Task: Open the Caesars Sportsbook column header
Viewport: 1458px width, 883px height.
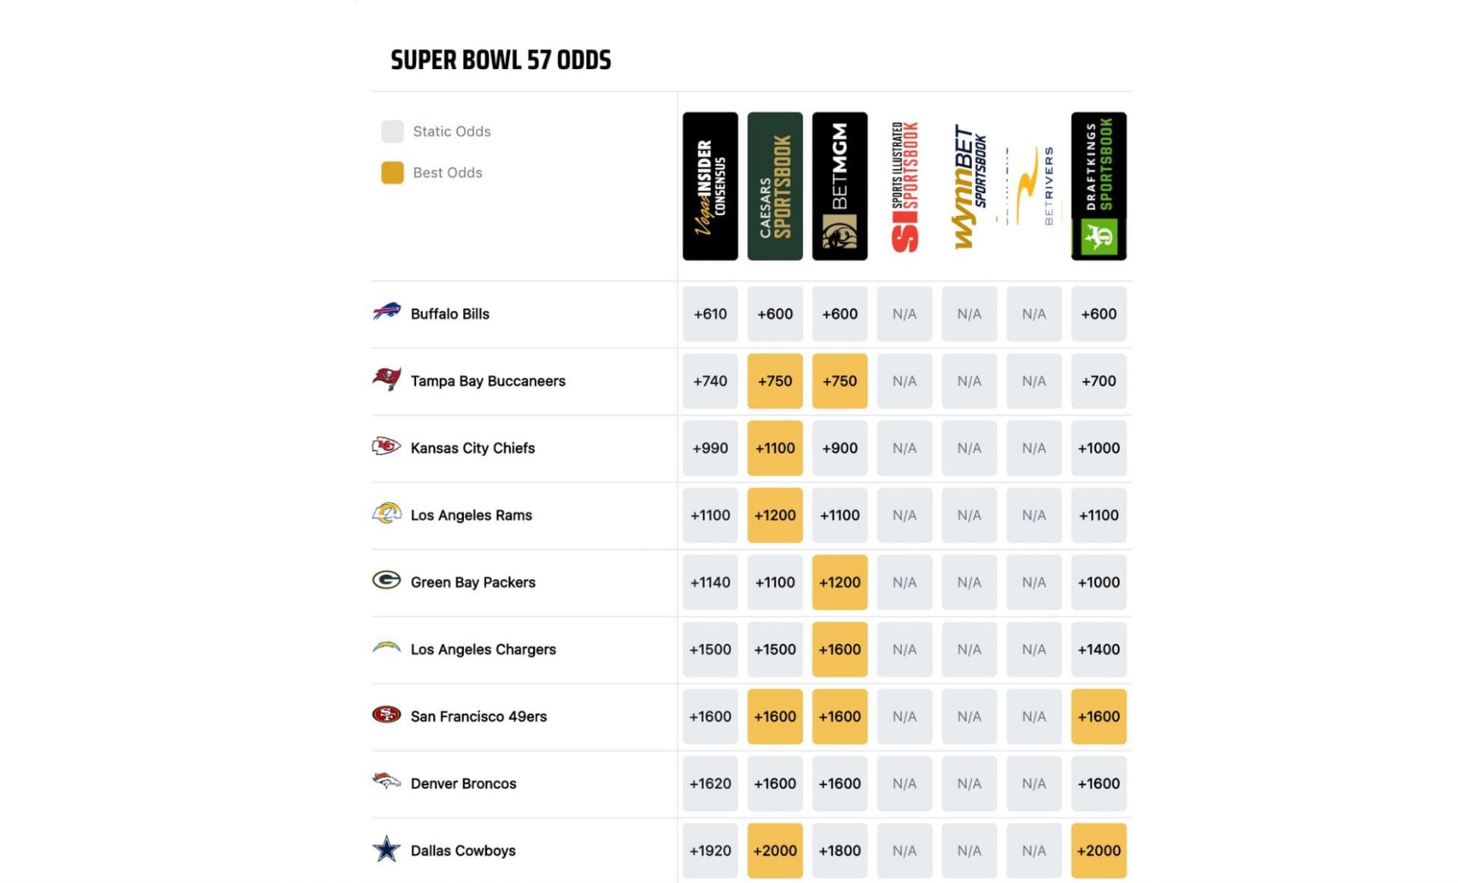Action: coord(775,187)
